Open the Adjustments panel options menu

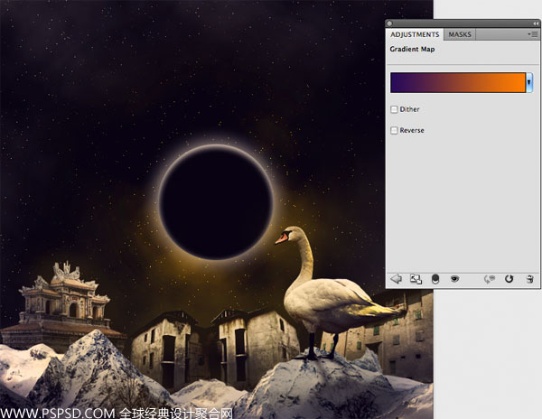coord(533,34)
